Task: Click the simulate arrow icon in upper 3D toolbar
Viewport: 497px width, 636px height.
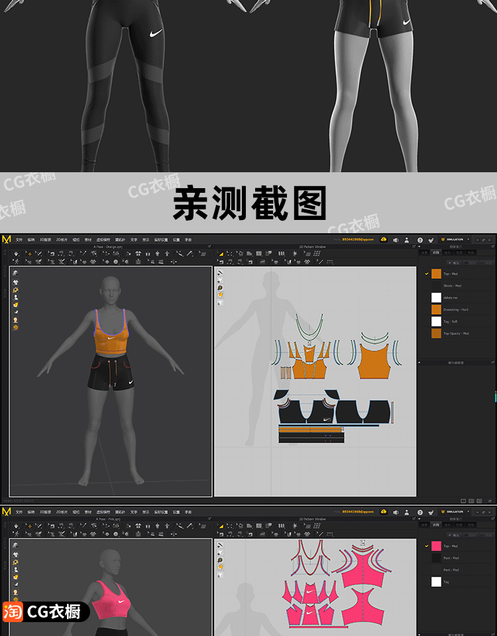Action: (16, 253)
